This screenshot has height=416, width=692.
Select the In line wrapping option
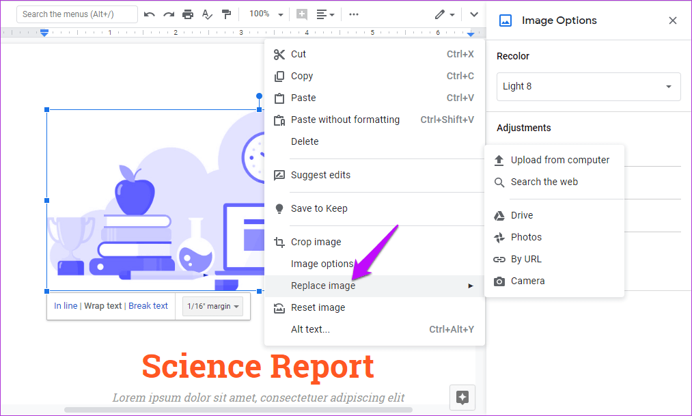(x=66, y=306)
